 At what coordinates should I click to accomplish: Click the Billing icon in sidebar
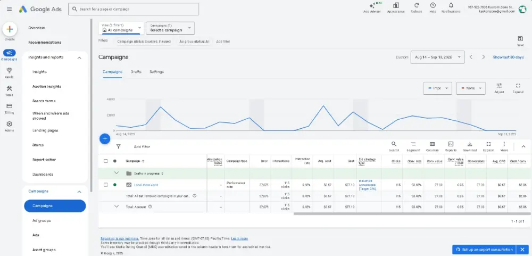tap(9, 106)
